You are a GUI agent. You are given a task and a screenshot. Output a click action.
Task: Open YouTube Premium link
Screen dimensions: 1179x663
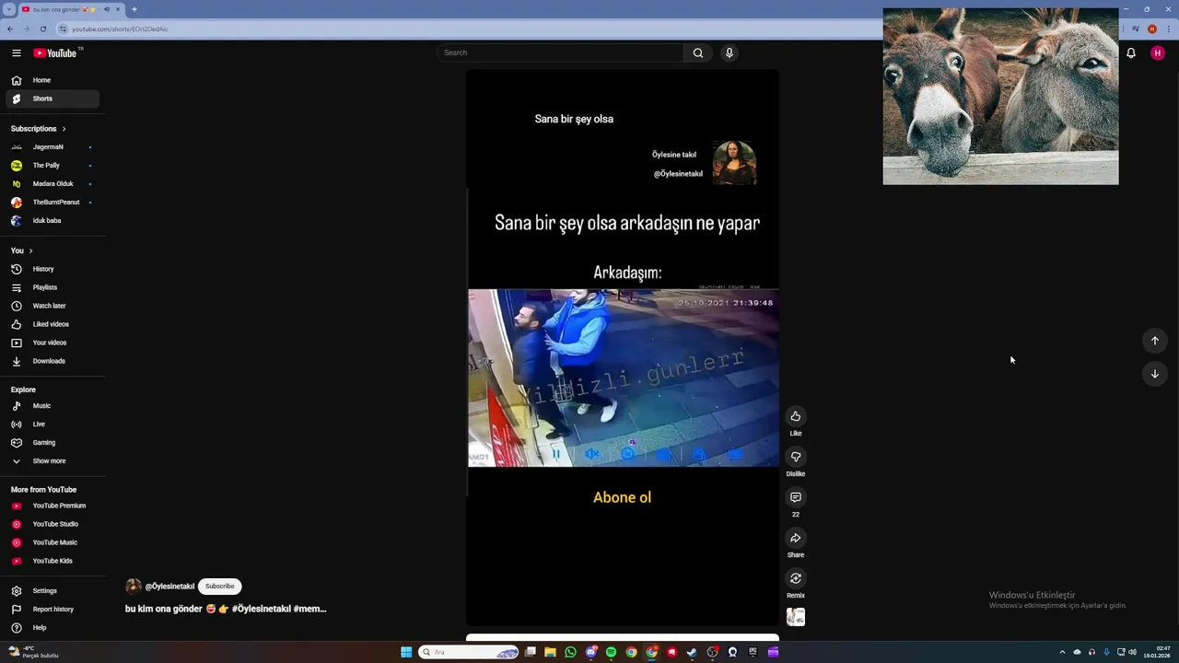coord(52,506)
